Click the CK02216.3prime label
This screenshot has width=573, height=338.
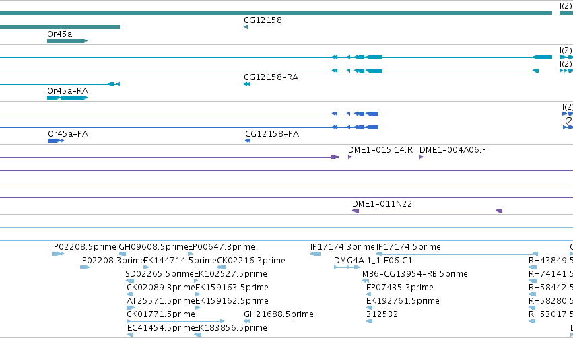click(251, 261)
